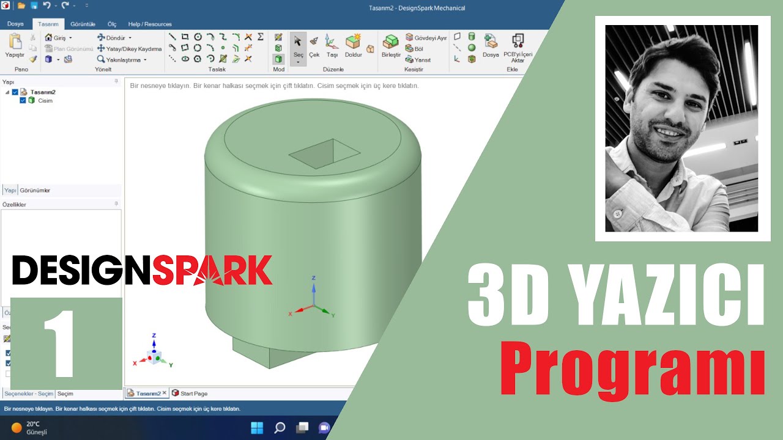Select the Circle sketch tool

(198, 37)
